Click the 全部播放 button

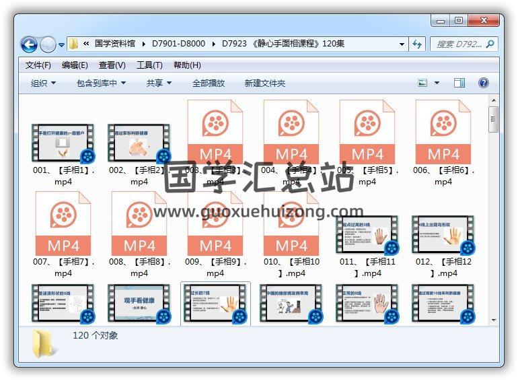click(209, 83)
